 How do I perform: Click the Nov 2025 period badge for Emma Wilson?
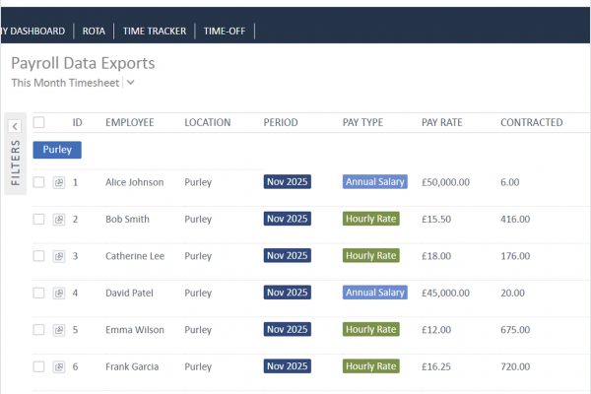(x=287, y=330)
